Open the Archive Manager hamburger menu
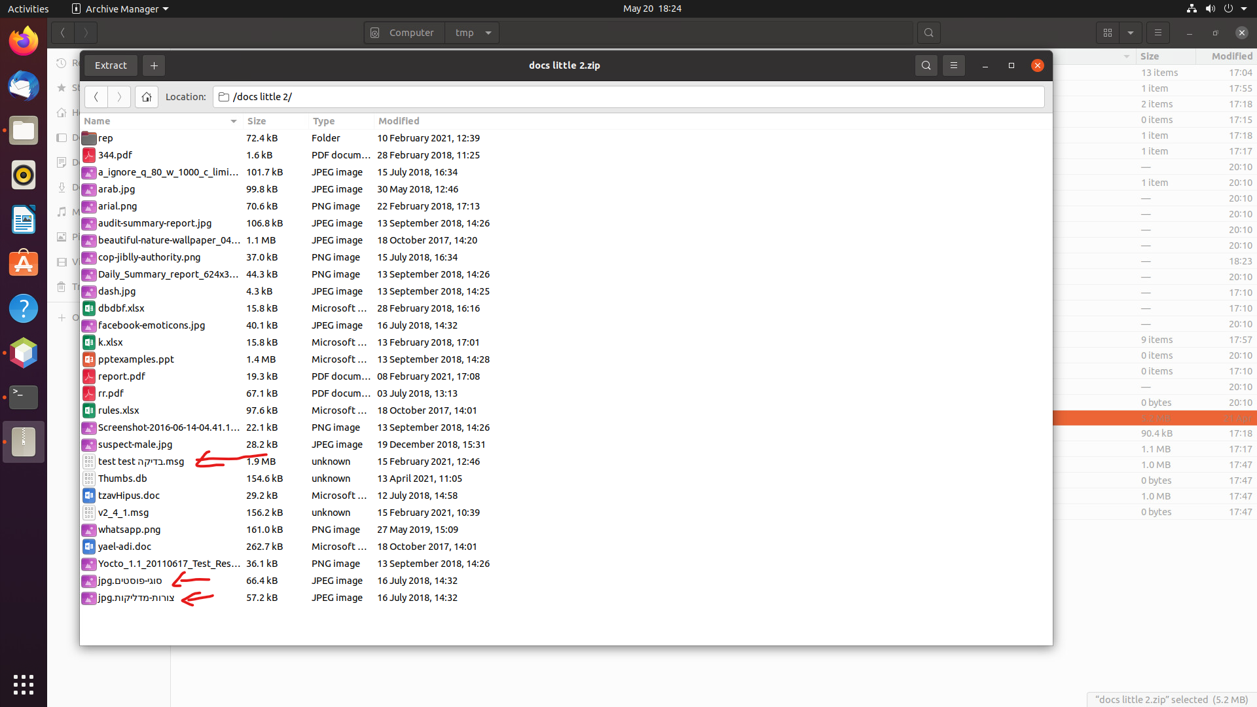Image resolution: width=1257 pixels, height=707 pixels. click(x=953, y=65)
